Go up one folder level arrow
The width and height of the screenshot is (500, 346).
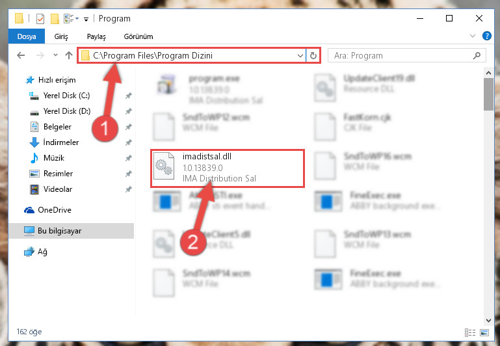(68, 55)
